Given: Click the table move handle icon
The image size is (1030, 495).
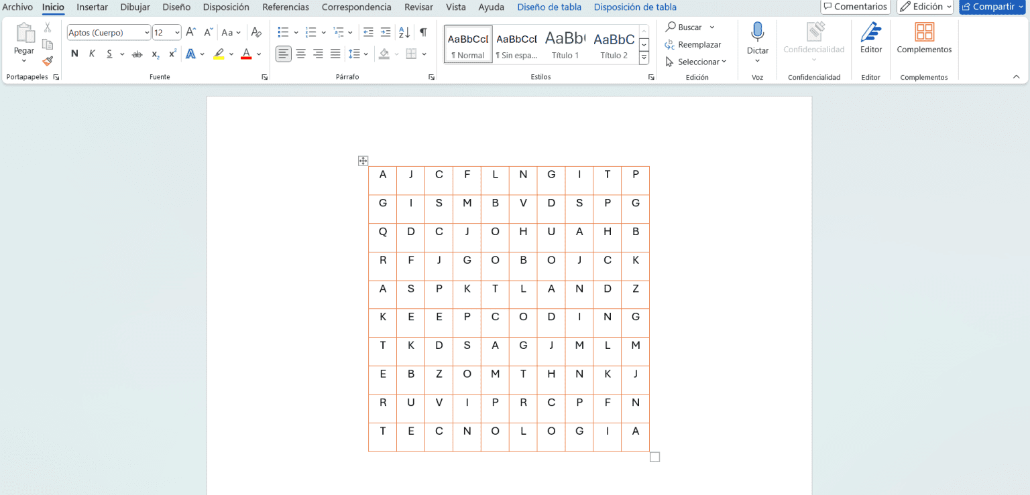Looking at the screenshot, I should pos(363,161).
